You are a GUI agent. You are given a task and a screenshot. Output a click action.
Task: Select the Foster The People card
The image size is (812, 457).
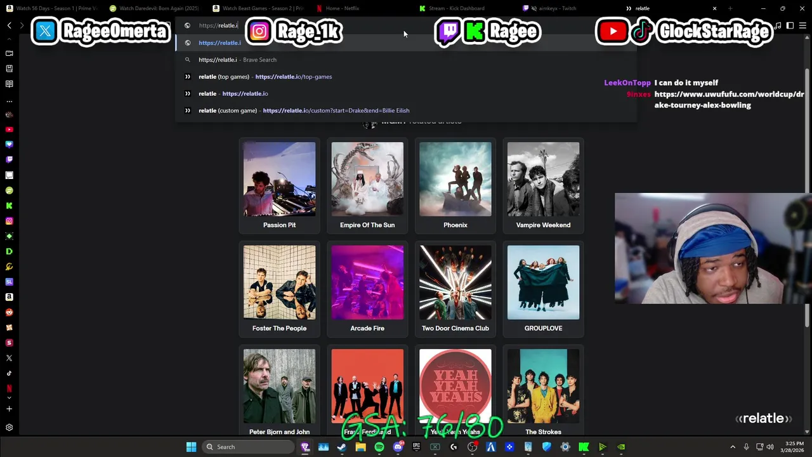point(279,289)
